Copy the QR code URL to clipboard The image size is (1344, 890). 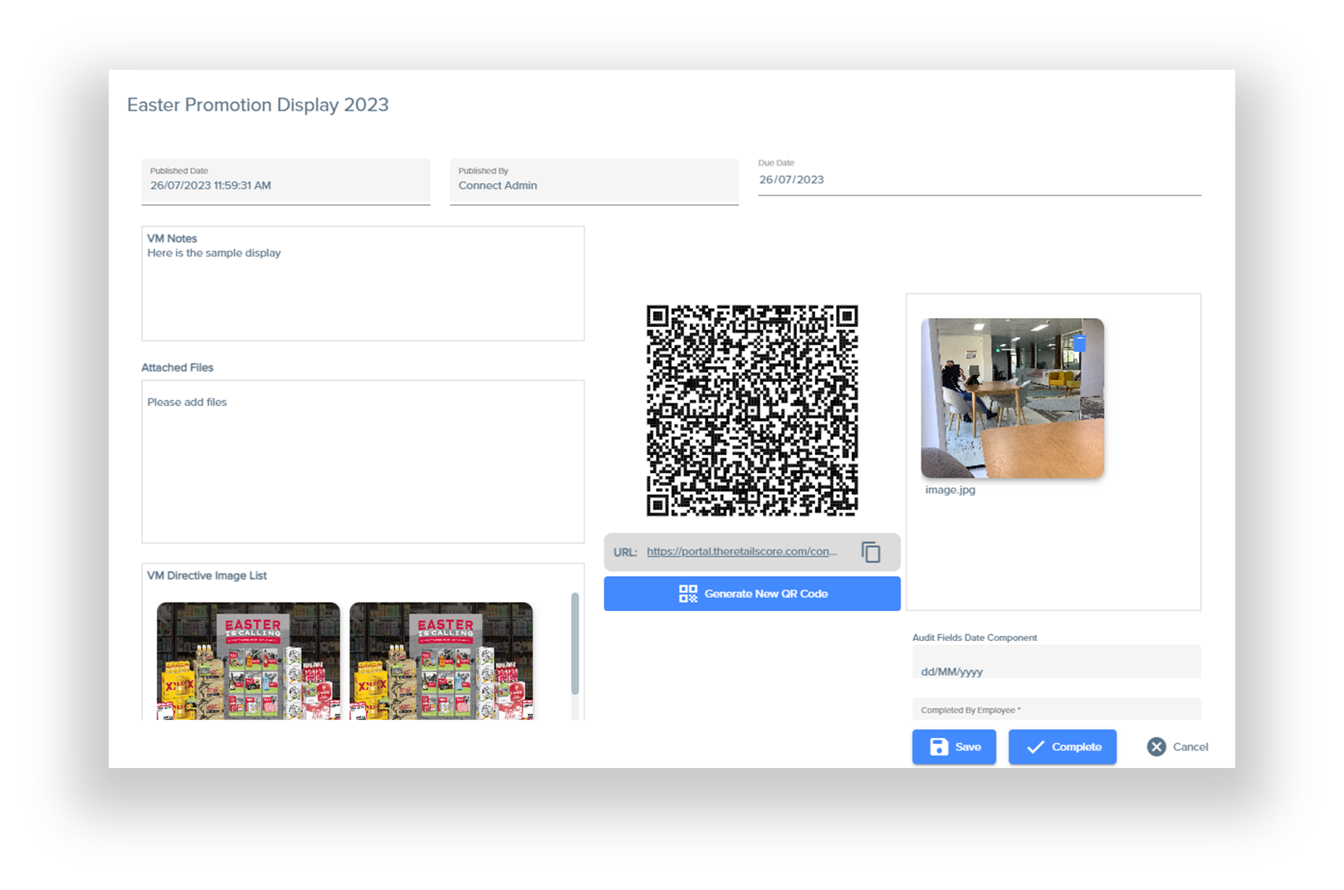click(x=871, y=552)
